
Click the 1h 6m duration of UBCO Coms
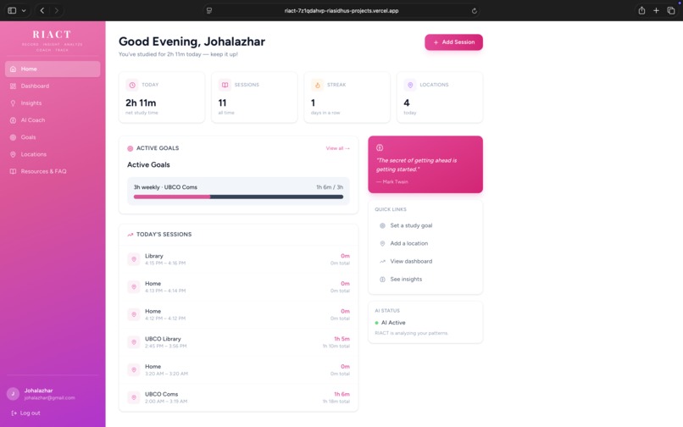pyautogui.click(x=341, y=394)
